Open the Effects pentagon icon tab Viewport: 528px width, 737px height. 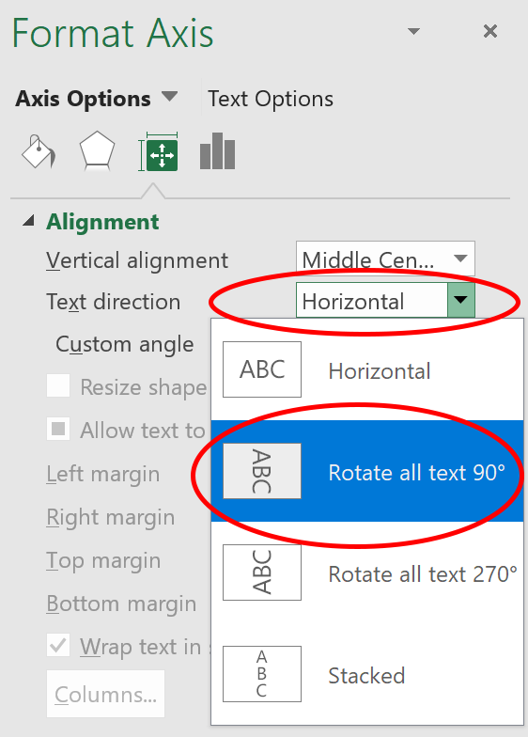pyautogui.click(x=97, y=151)
